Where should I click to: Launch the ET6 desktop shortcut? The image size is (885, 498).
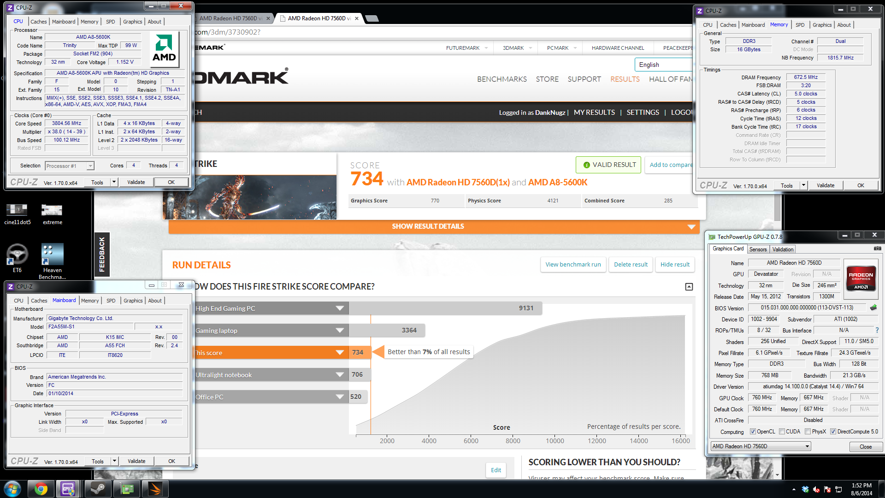(x=17, y=258)
